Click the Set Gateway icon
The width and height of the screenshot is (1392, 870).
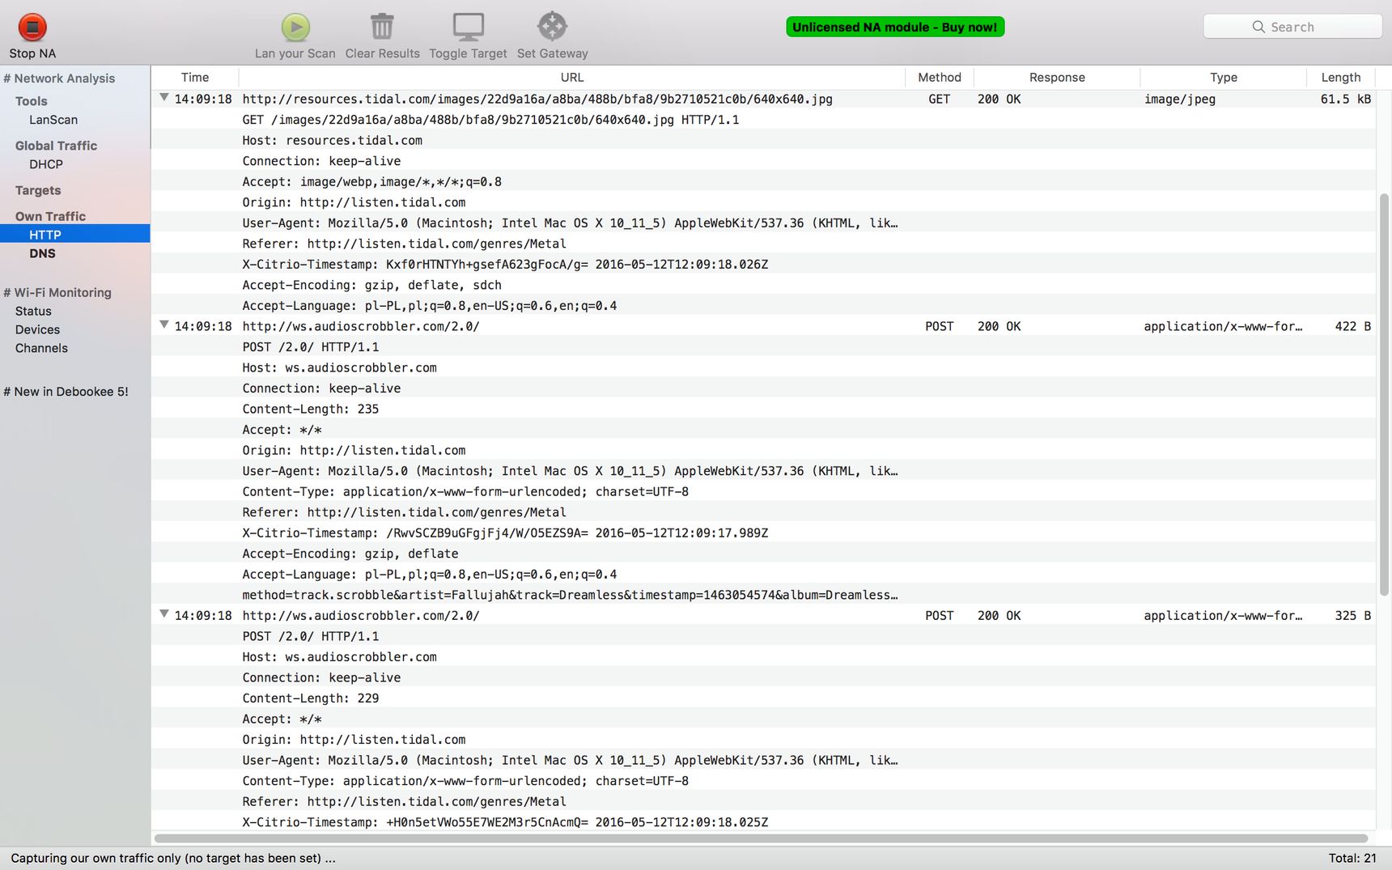tap(552, 27)
